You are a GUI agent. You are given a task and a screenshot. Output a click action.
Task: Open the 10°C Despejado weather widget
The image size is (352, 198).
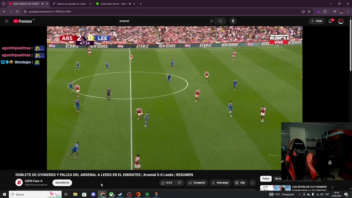(x=282, y=194)
